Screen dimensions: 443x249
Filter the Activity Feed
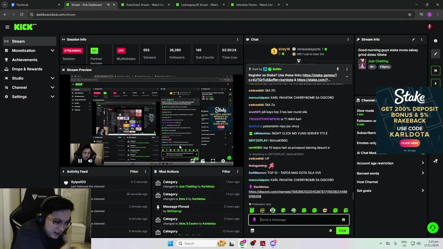(134, 172)
